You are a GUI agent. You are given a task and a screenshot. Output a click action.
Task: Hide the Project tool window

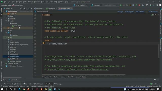click(31, 8)
